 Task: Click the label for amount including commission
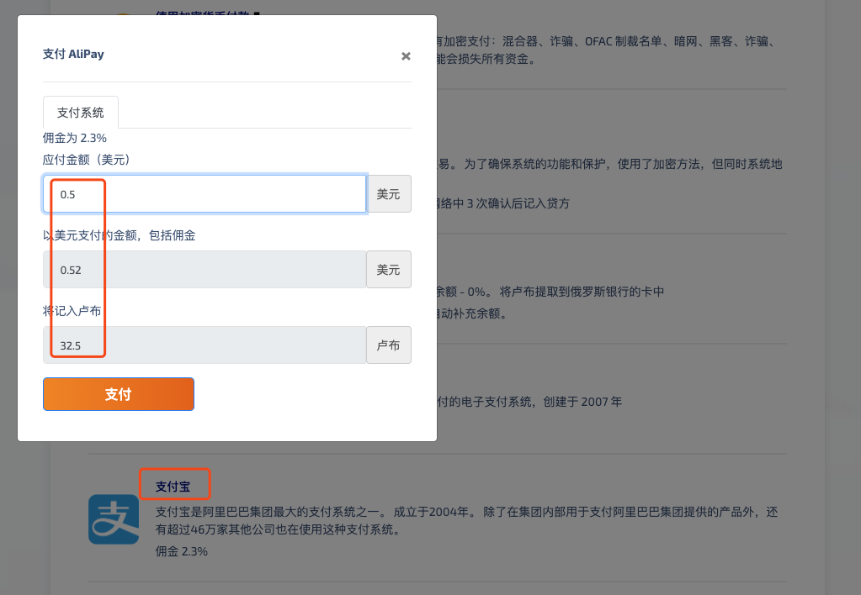coord(120,235)
